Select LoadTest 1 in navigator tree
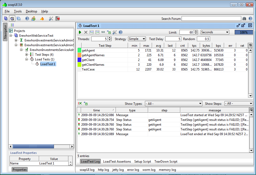Image resolution: width=256 pixels, height=175 pixels. tap(48, 64)
